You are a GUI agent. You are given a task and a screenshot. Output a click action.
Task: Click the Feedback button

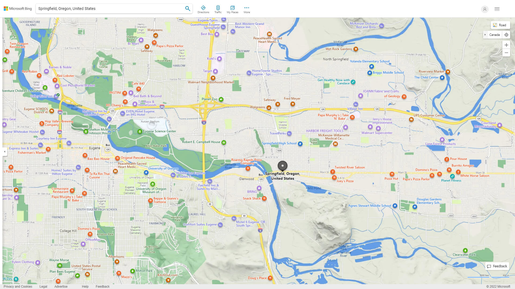point(497,266)
